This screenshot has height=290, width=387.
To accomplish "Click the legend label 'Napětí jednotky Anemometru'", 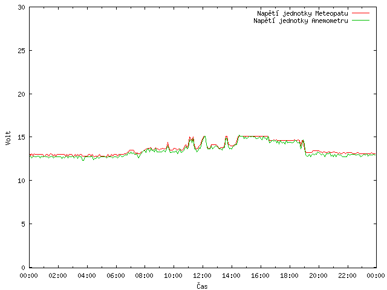I will 301,21.
